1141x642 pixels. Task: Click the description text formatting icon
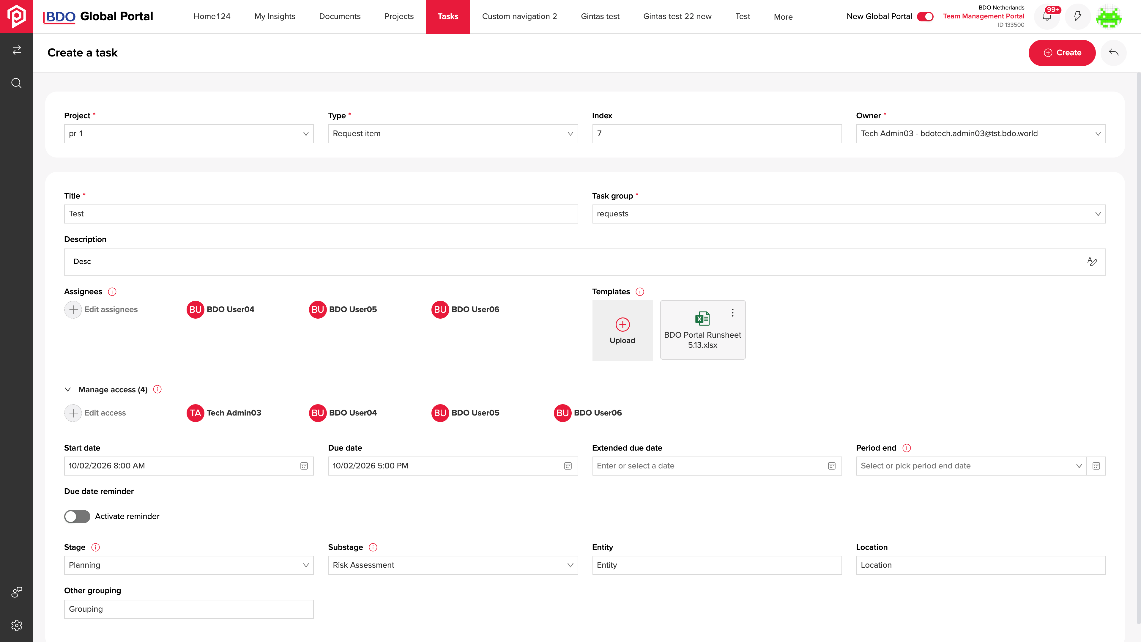[1092, 262]
